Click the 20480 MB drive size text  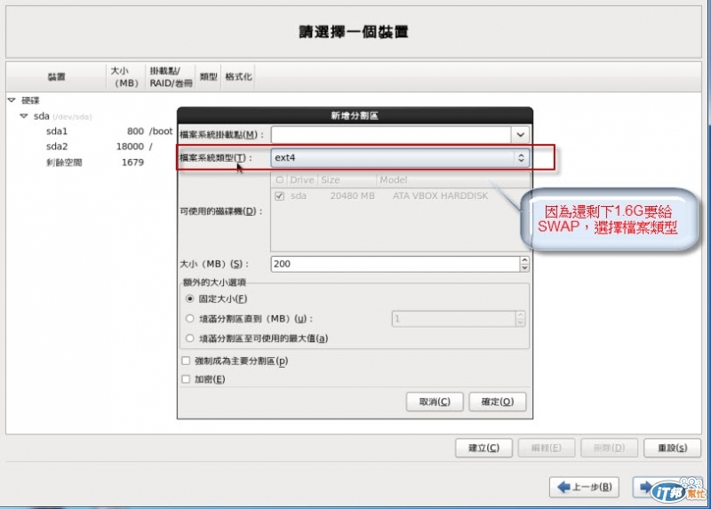(x=352, y=195)
